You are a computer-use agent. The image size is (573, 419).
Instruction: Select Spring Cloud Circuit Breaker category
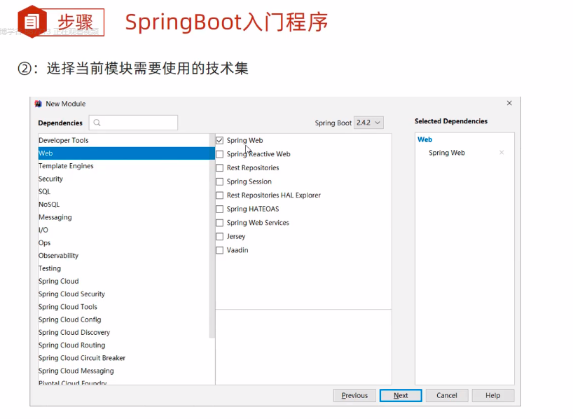click(124, 358)
